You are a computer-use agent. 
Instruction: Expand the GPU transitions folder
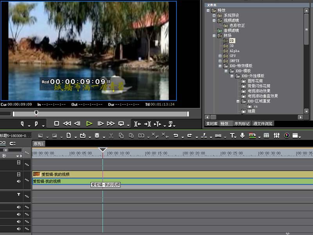tap(220, 56)
